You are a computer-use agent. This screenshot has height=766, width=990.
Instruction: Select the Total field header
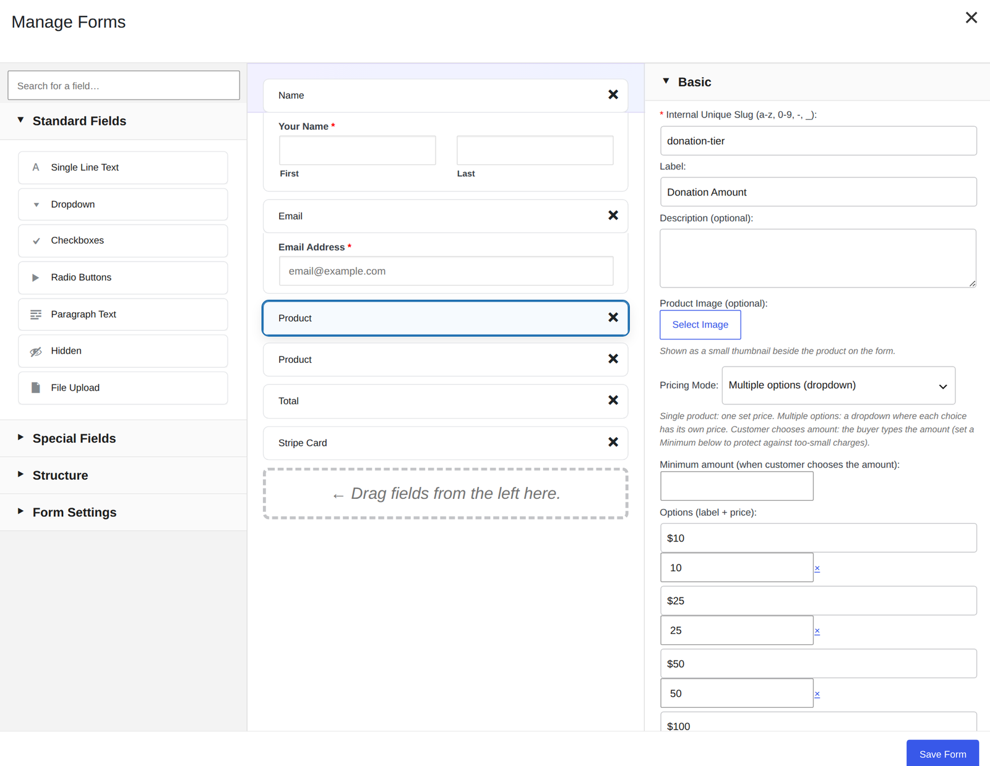(x=445, y=401)
